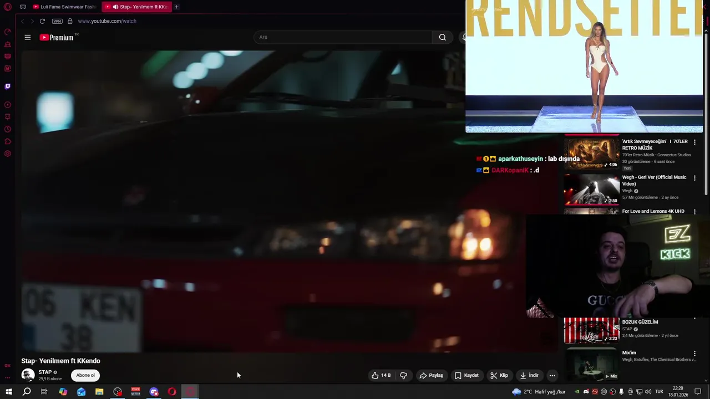Open Voicemeeter from the taskbar
Image resolution: width=710 pixels, height=399 pixels.
(136, 392)
